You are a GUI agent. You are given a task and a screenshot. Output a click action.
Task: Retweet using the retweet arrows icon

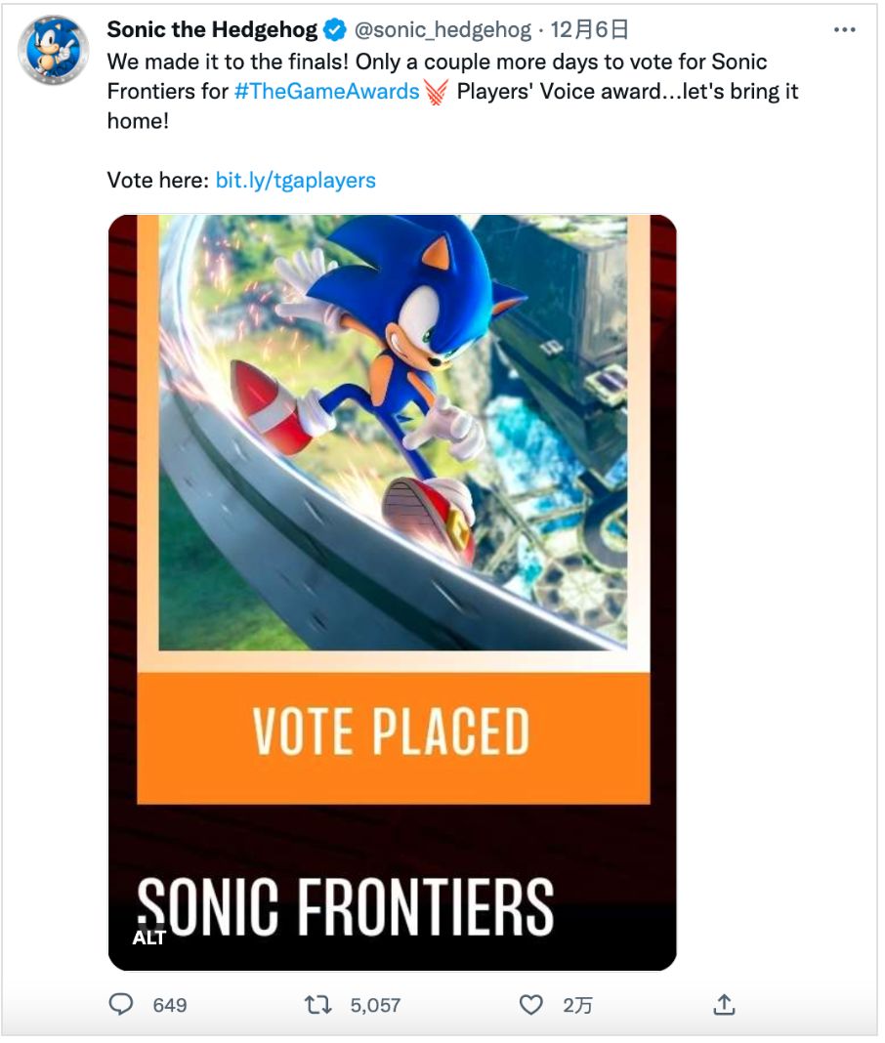point(318,1004)
